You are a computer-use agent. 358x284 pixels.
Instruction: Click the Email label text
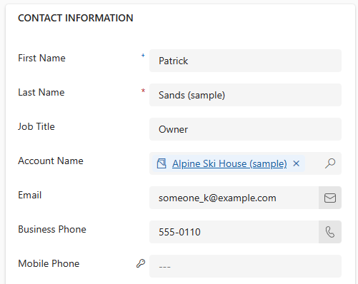pyautogui.click(x=30, y=195)
